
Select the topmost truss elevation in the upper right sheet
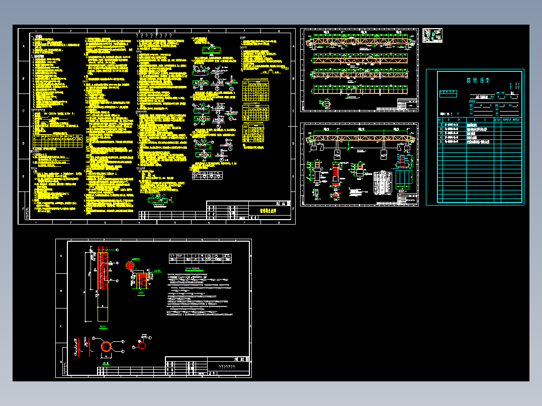point(360,41)
